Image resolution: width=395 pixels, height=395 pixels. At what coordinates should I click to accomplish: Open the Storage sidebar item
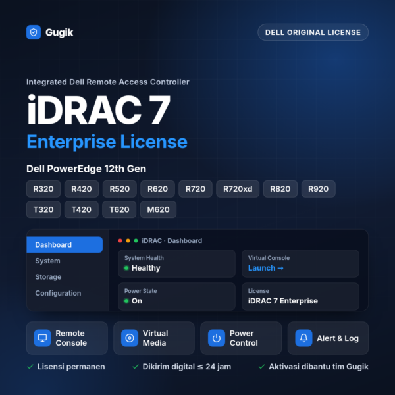(48, 277)
